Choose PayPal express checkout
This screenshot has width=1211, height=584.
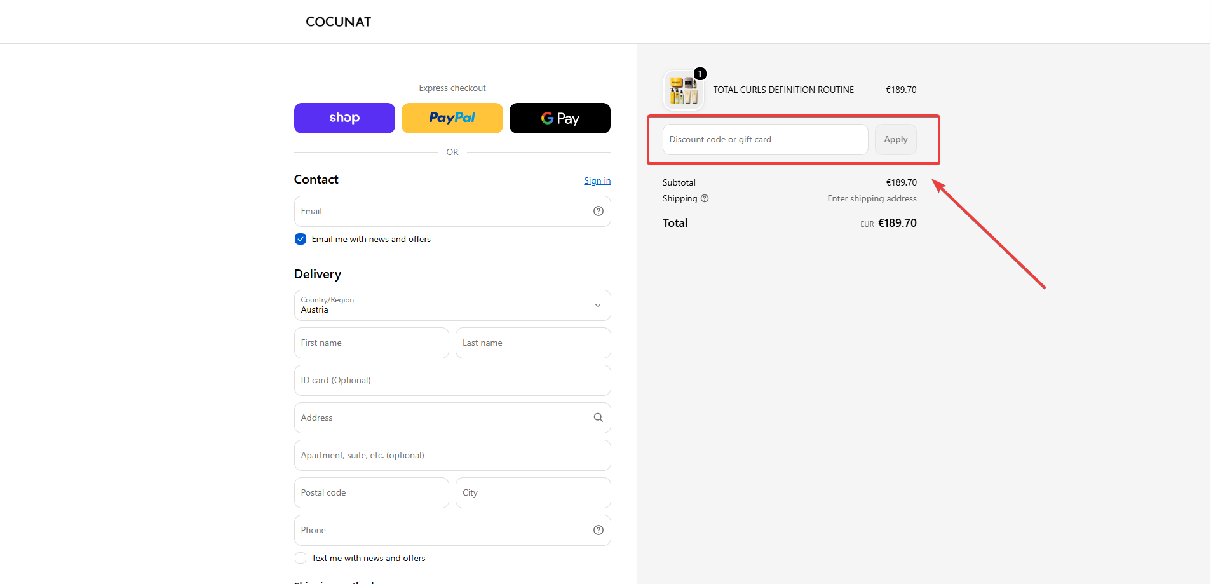pos(452,118)
